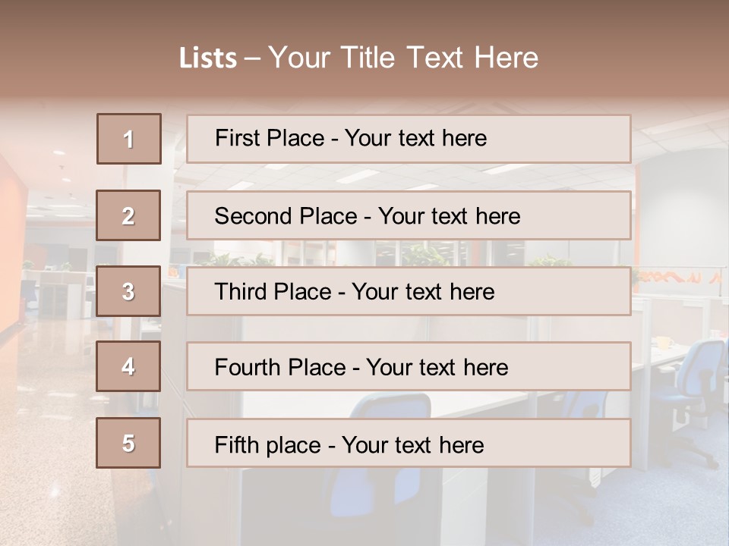
Task: Click the brown header band above title
Action: click(364, 17)
